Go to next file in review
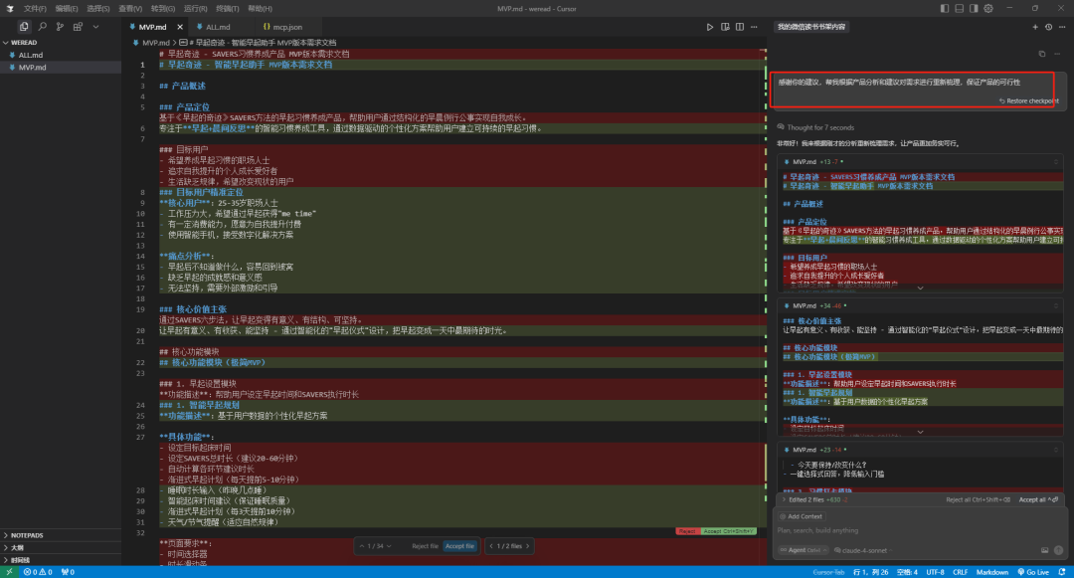Screen dimensions: 1074x578 [527, 546]
